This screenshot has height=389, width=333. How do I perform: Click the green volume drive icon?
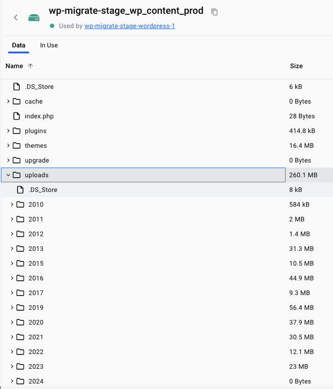34,17
